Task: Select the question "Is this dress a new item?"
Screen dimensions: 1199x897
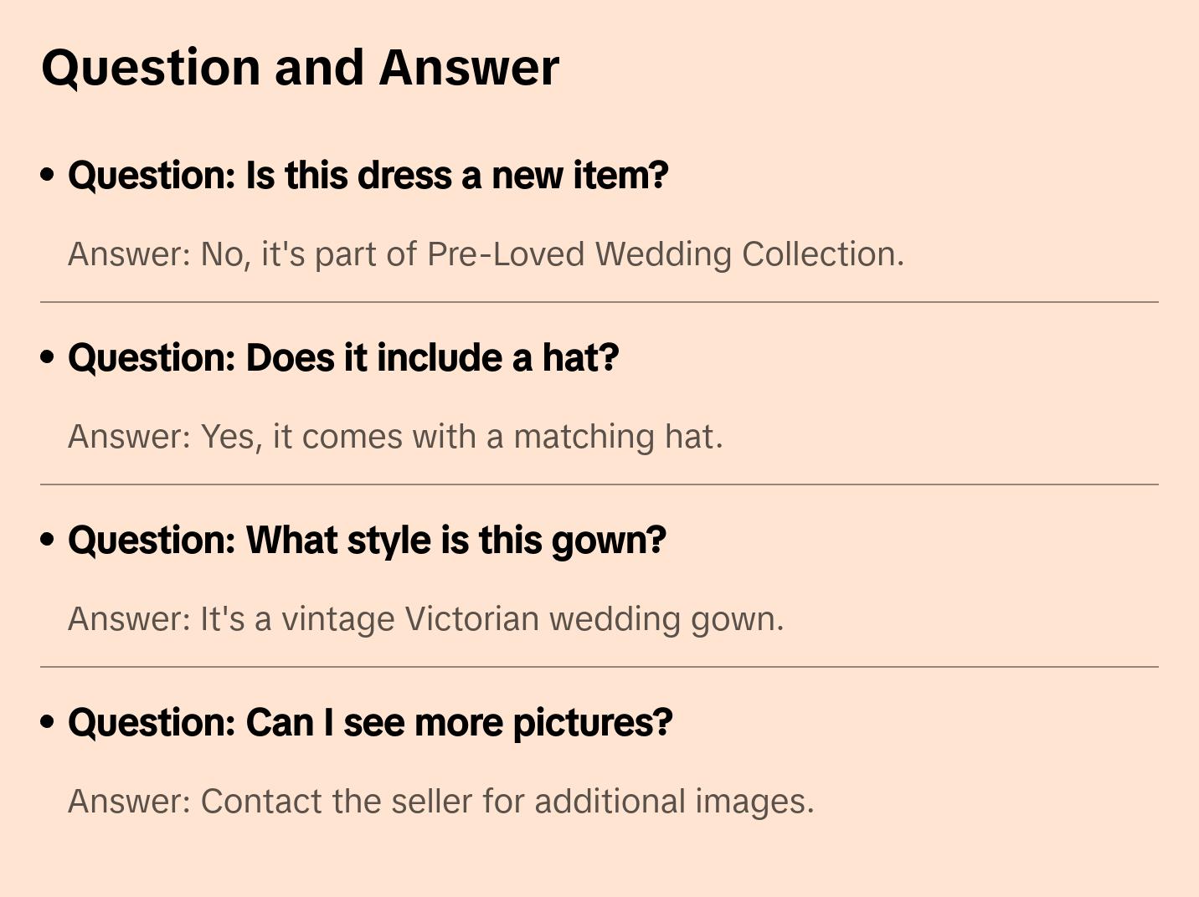Action: click(368, 176)
